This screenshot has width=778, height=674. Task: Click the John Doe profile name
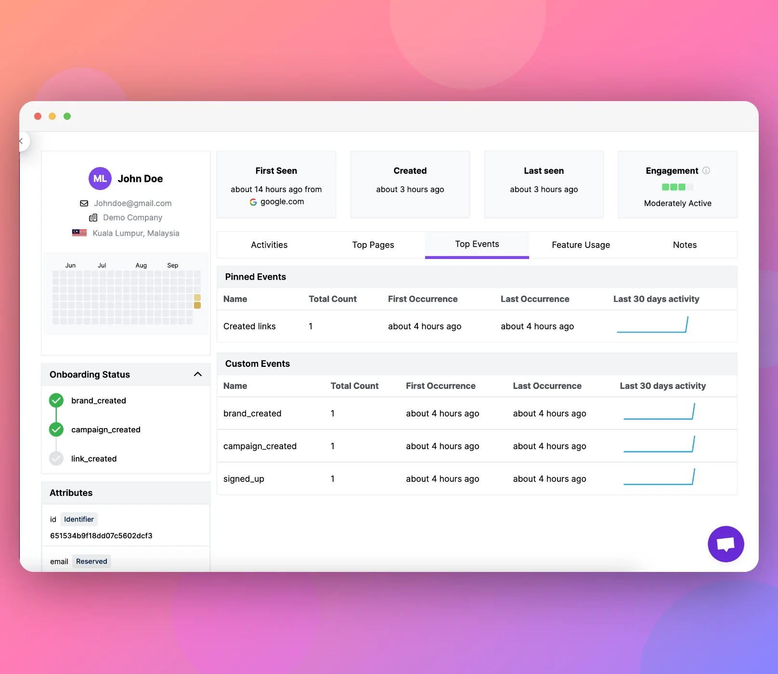click(140, 179)
